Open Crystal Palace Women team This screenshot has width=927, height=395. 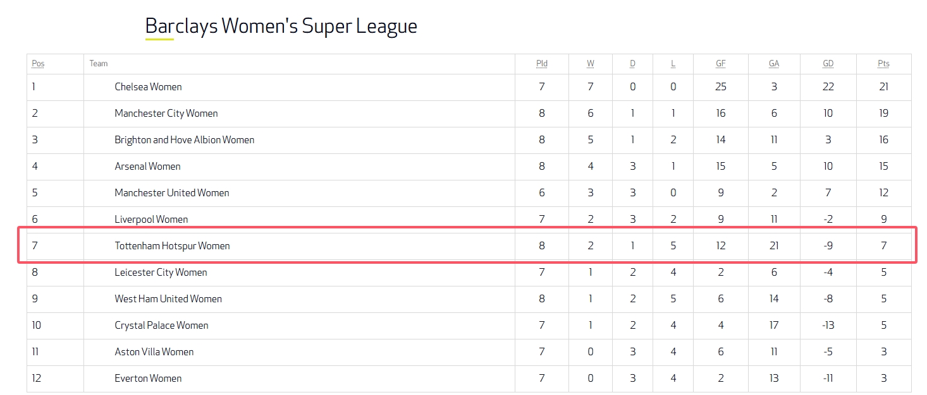pyautogui.click(x=161, y=326)
